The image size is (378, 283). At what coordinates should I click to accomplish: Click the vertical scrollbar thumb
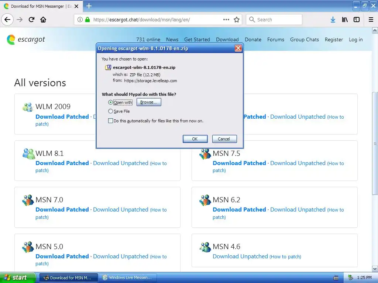coord(375,143)
